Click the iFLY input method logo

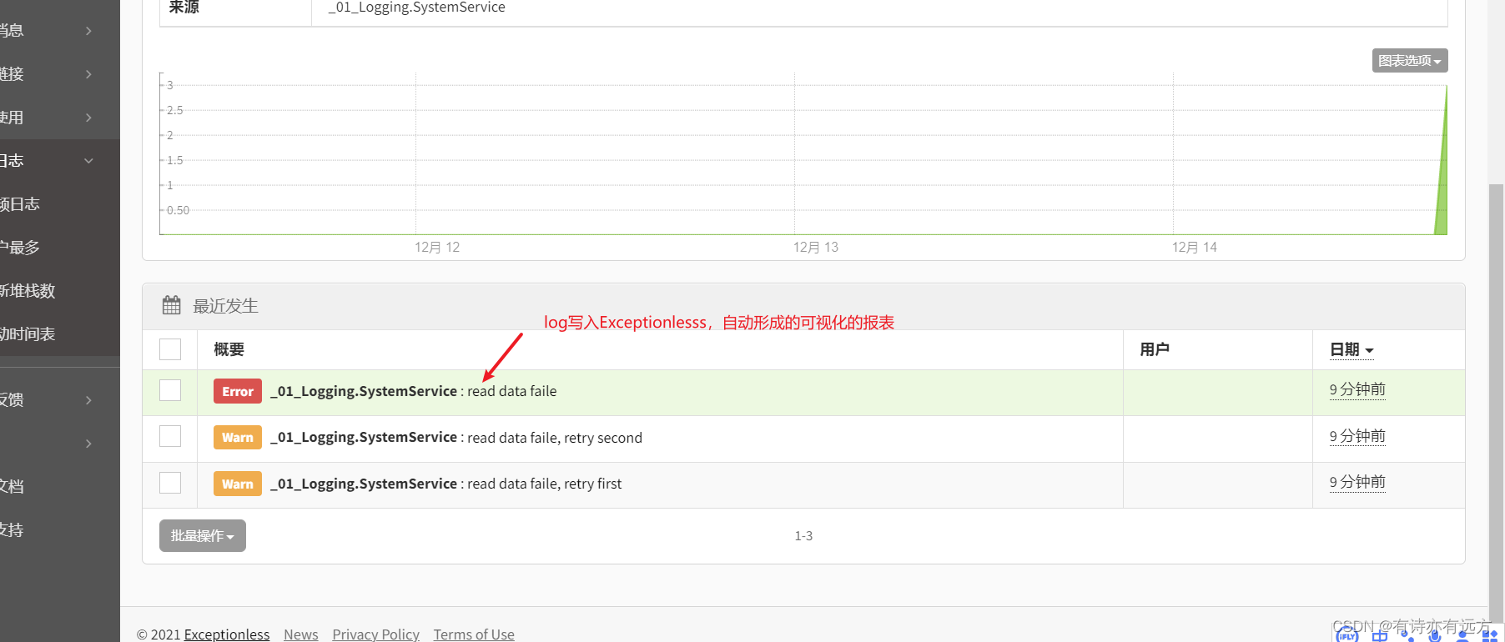click(1347, 635)
